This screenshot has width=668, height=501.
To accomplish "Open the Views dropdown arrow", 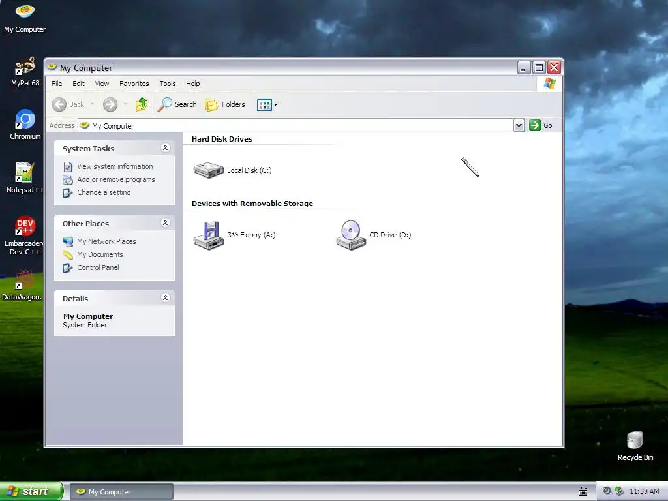I will (276, 105).
